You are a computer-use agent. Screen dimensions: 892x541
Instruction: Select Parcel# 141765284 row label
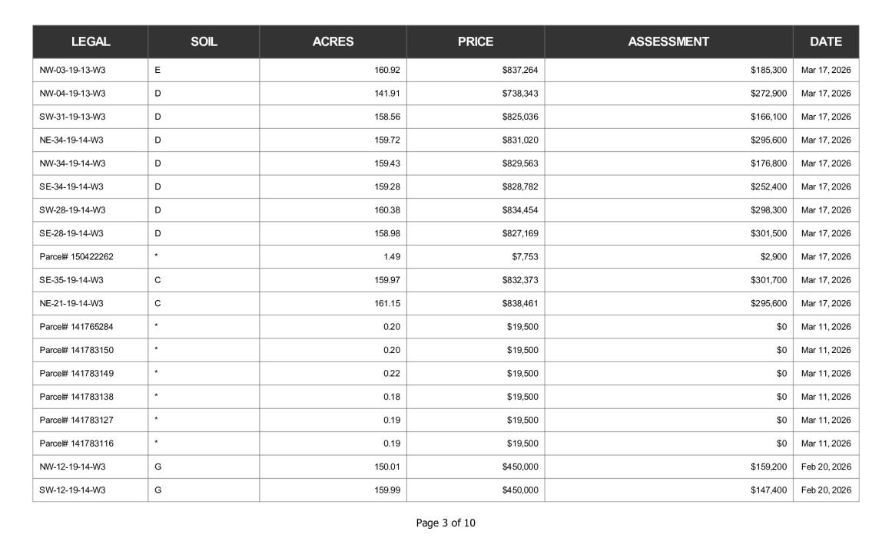(x=76, y=327)
